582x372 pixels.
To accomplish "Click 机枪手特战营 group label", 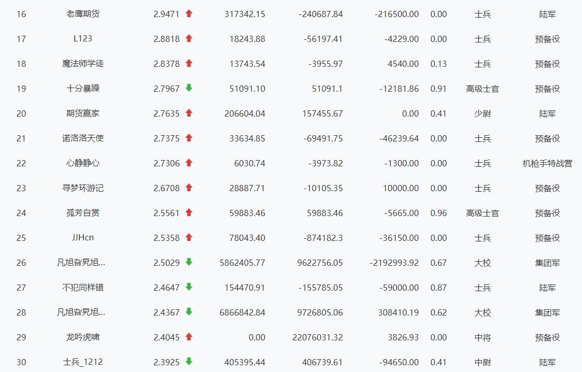I will click(x=547, y=163).
